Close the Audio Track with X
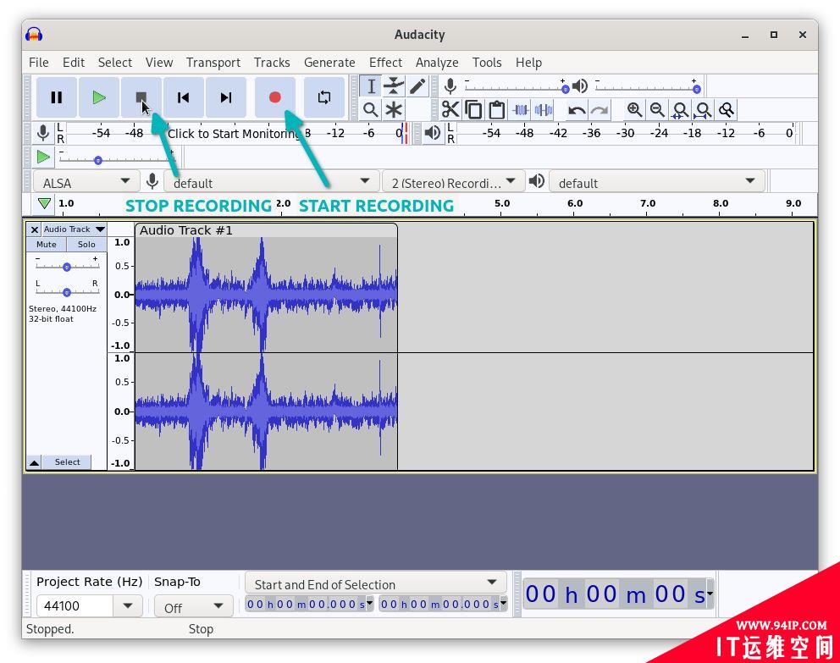 tap(34, 229)
